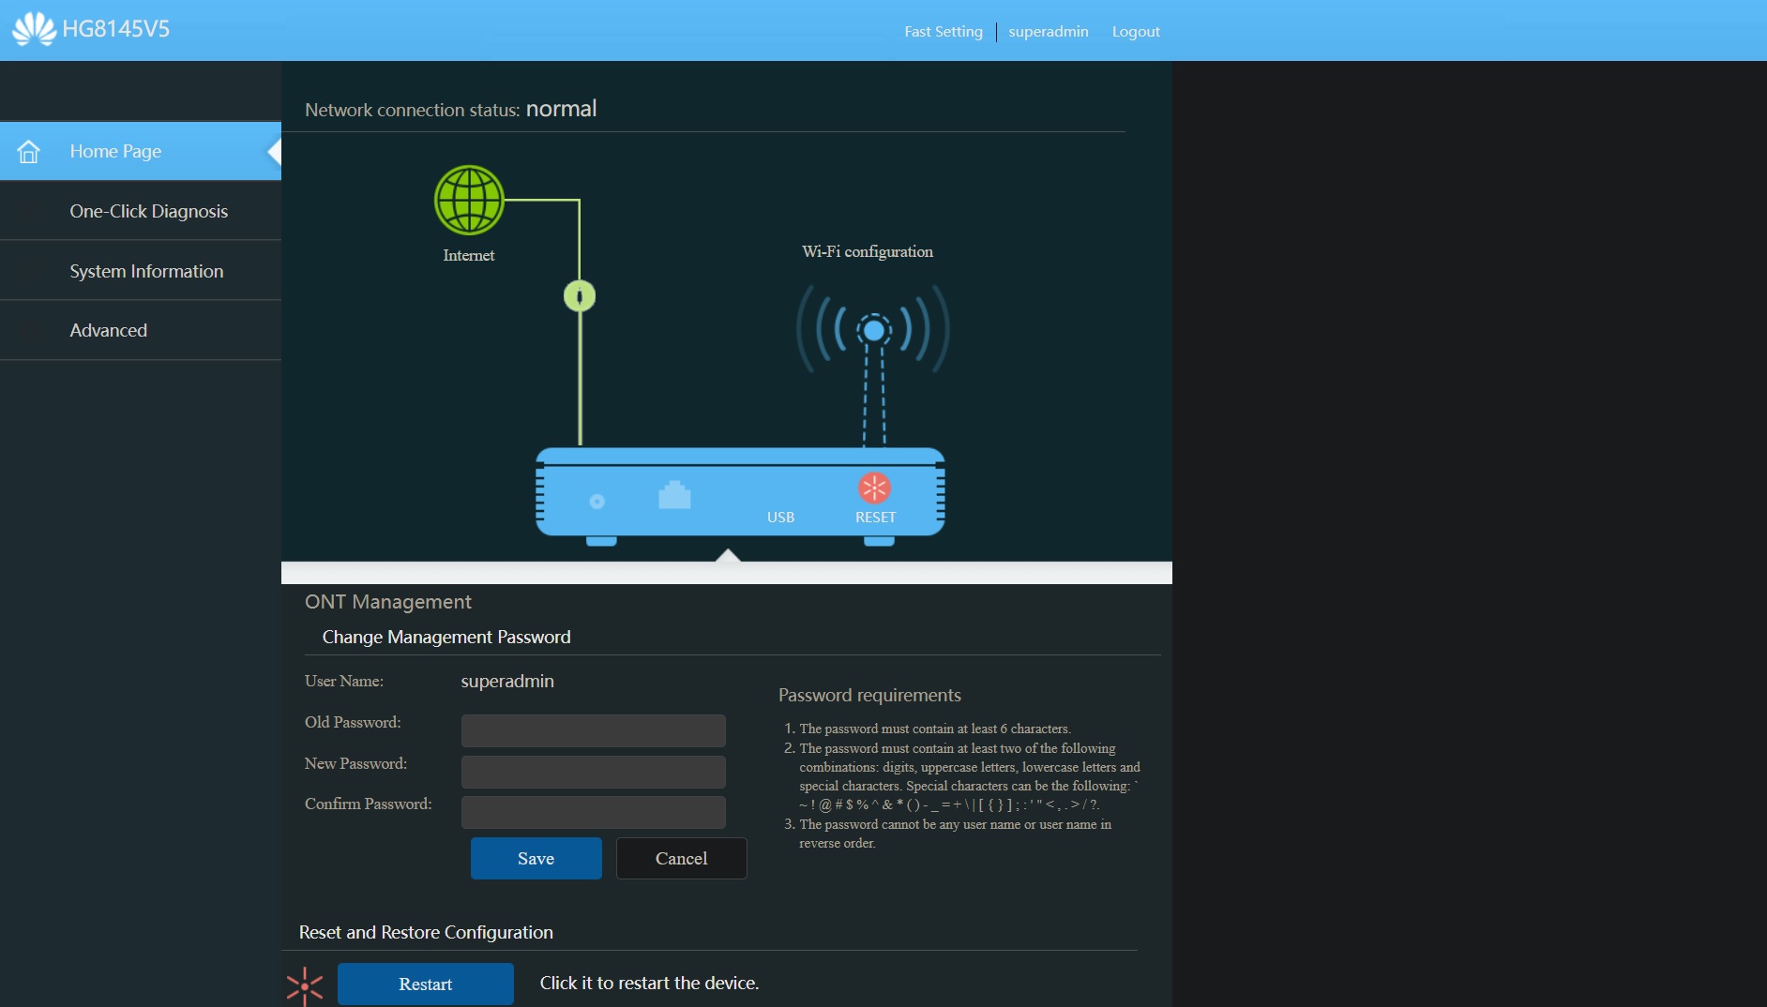Click the USB port label on router

pyautogui.click(x=780, y=517)
